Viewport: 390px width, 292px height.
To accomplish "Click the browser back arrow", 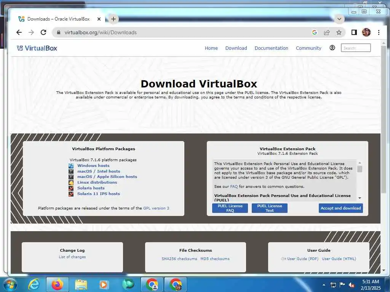I will 19,32.
